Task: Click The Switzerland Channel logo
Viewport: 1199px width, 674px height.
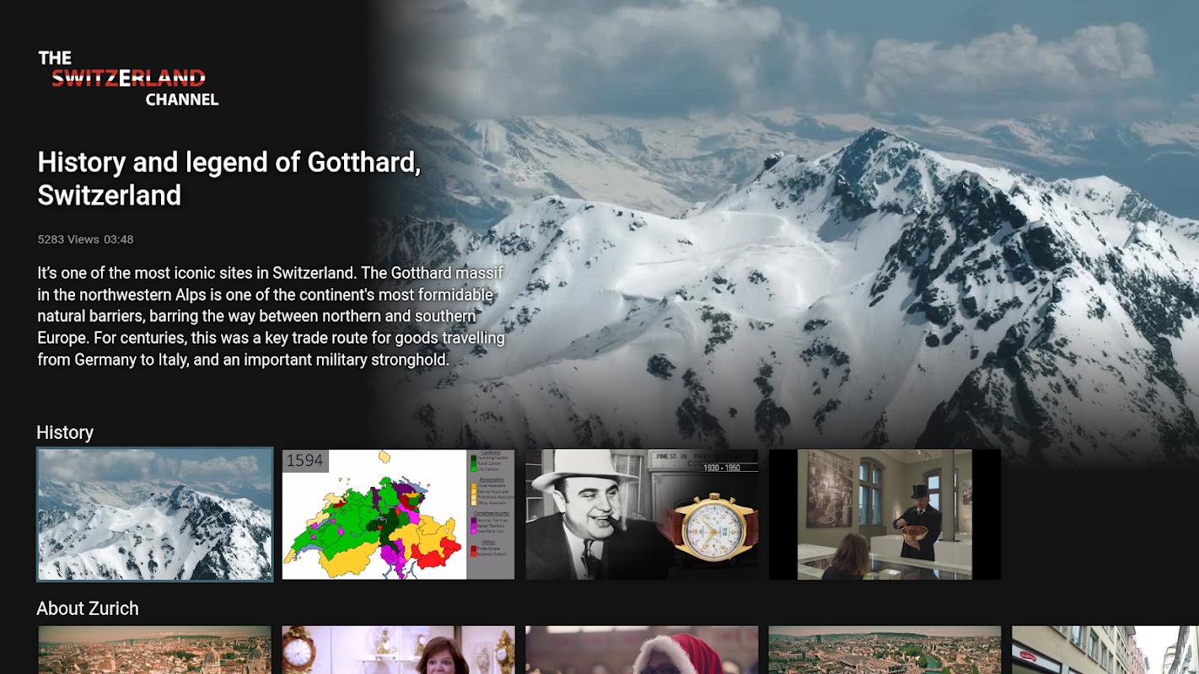Action: pos(128,78)
